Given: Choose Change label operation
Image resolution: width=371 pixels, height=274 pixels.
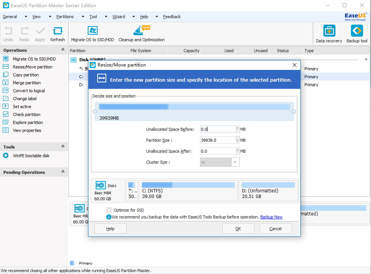Looking at the screenshot, I should (25, 99).
